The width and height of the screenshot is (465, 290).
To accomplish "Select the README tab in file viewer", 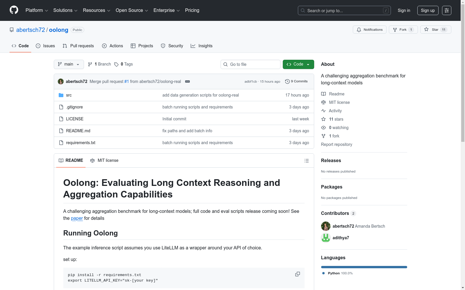I will pyautogui.click(x=71, y=161).
